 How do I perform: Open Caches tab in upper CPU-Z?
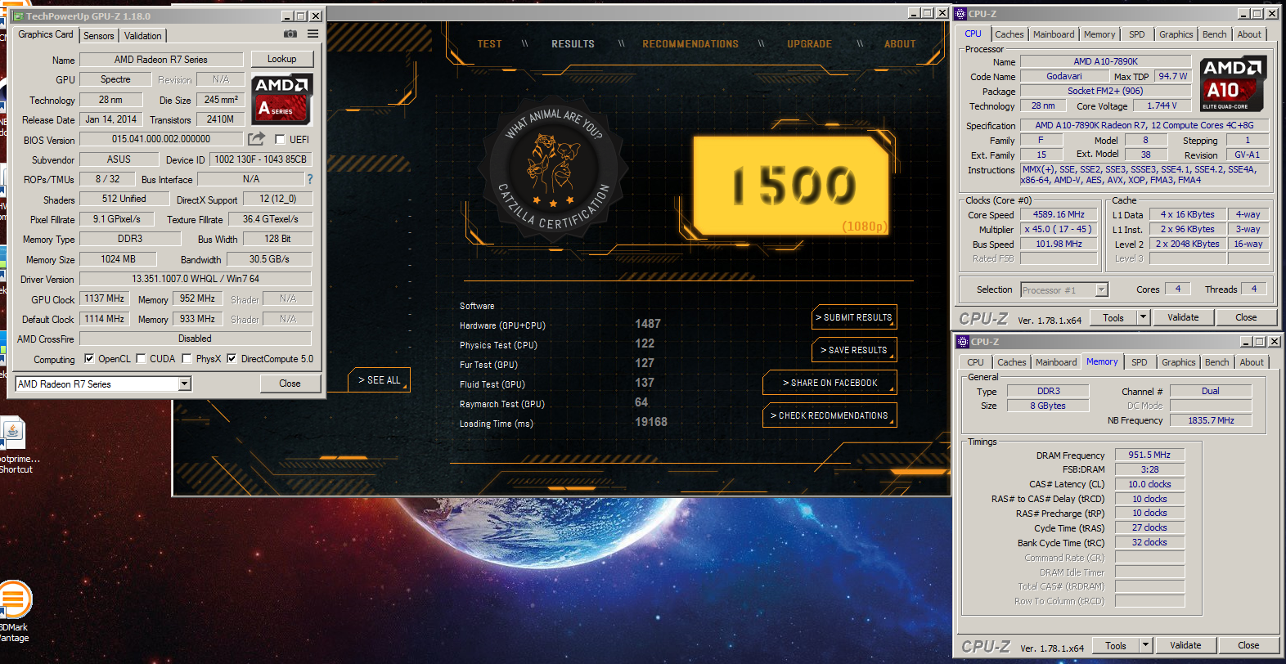(1009, 34)
